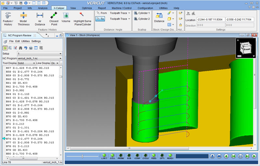Toggle the COLL collision indicator
The height and width of the screenshot is (166, 260).
coord(112,156)
